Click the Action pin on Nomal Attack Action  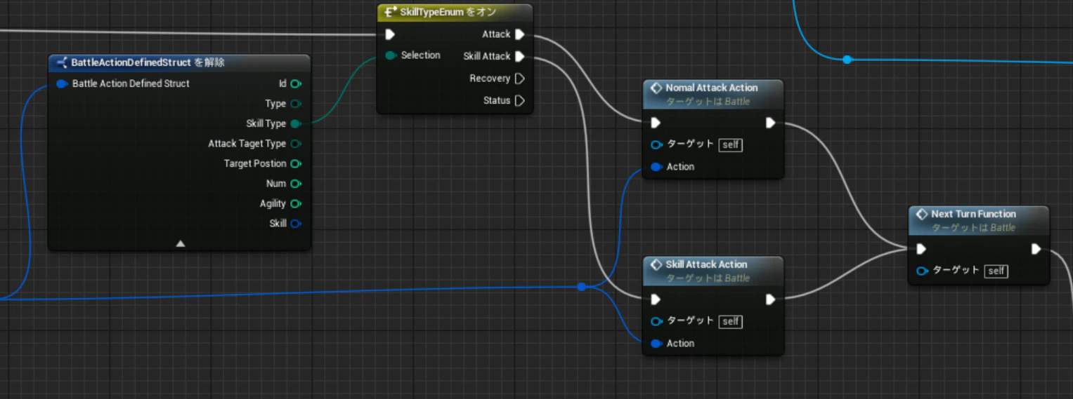point(656,167)
